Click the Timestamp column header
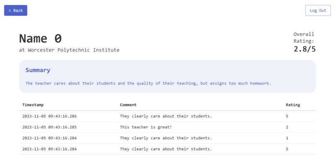The width and height of the screenshot is (334, 155). click(x=33, y=105)
